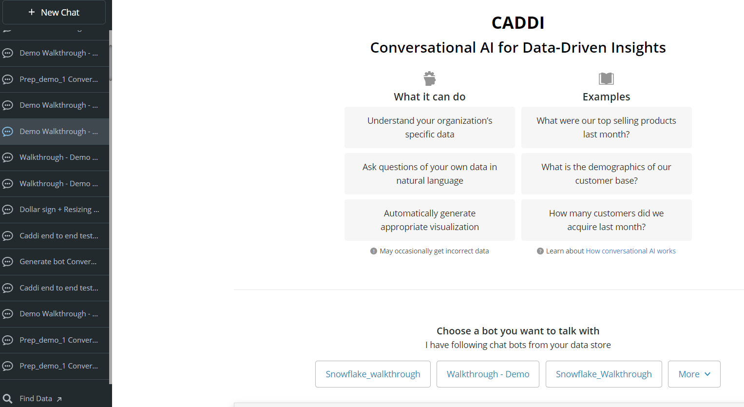The height and width of the screenshot is (407, 744).
Task: Click the plus icon in New Chat
Action: click(x=32, y=12)
